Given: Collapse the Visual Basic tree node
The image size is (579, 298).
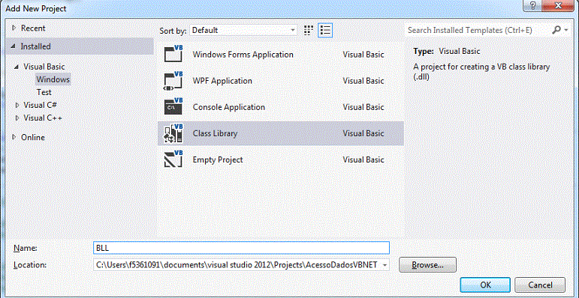Looking at the screenshot, I should coord(17,67).
